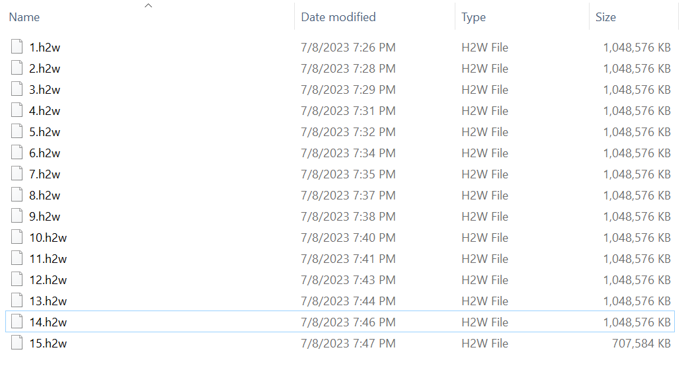Click the sort arrow above Name
The image size is (694, 366).
click(x=148, y=5)
